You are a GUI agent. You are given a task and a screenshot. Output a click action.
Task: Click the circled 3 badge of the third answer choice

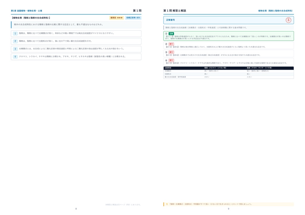pos(15,49)
